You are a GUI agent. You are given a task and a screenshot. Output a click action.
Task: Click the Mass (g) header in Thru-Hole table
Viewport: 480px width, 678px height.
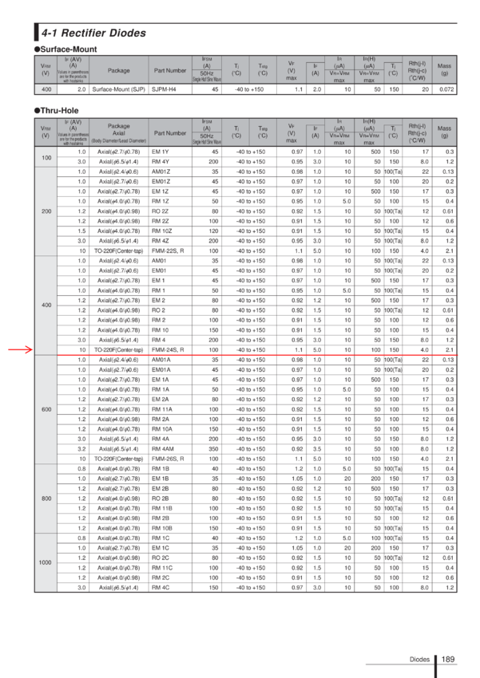[x=444, y=132]
